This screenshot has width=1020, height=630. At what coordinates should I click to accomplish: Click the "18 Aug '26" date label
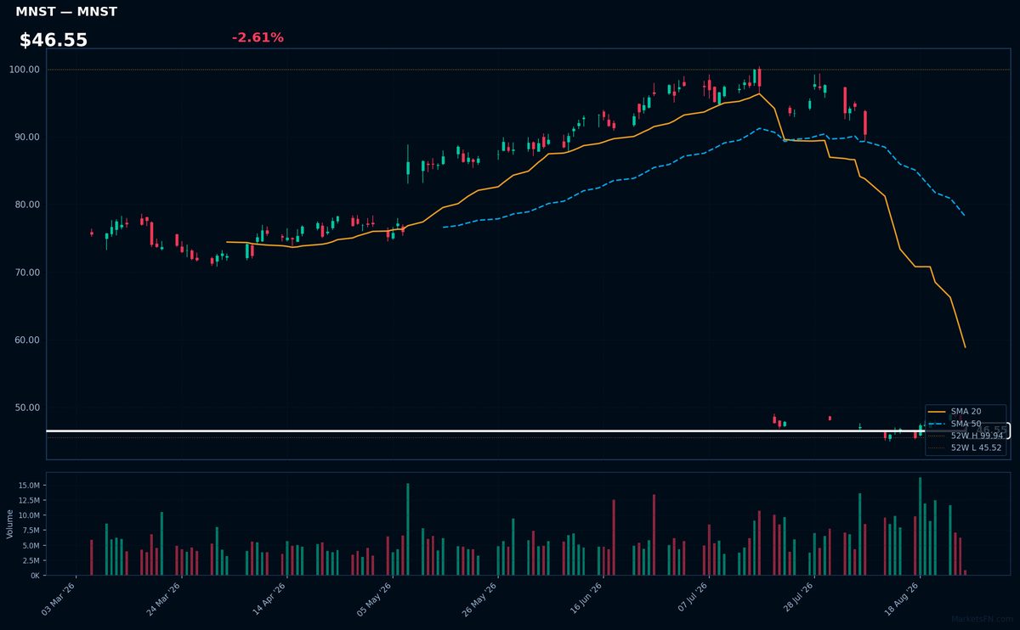point(903,597)
